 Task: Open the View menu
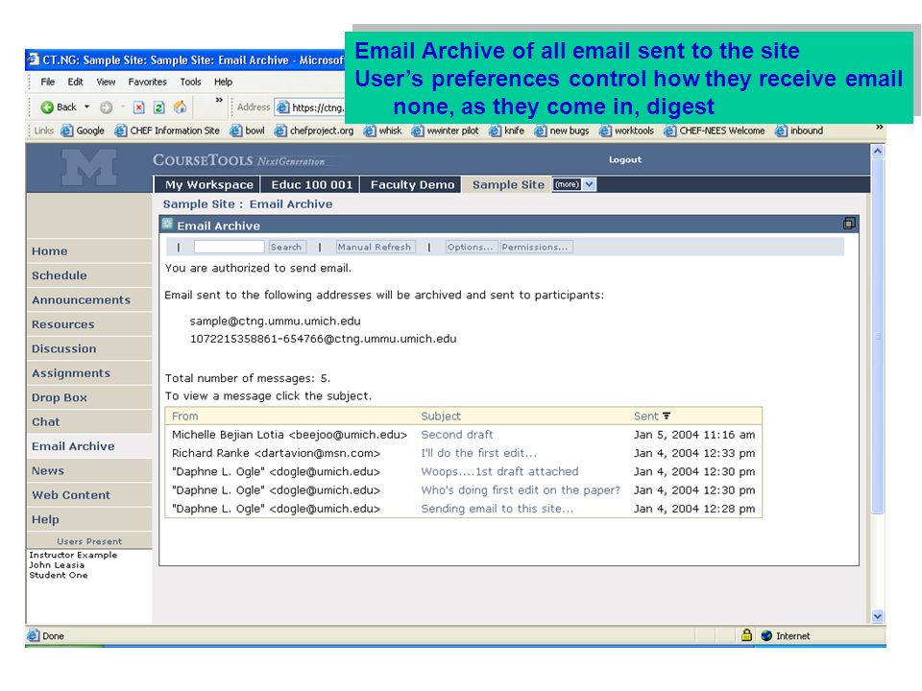coord(106,82)
